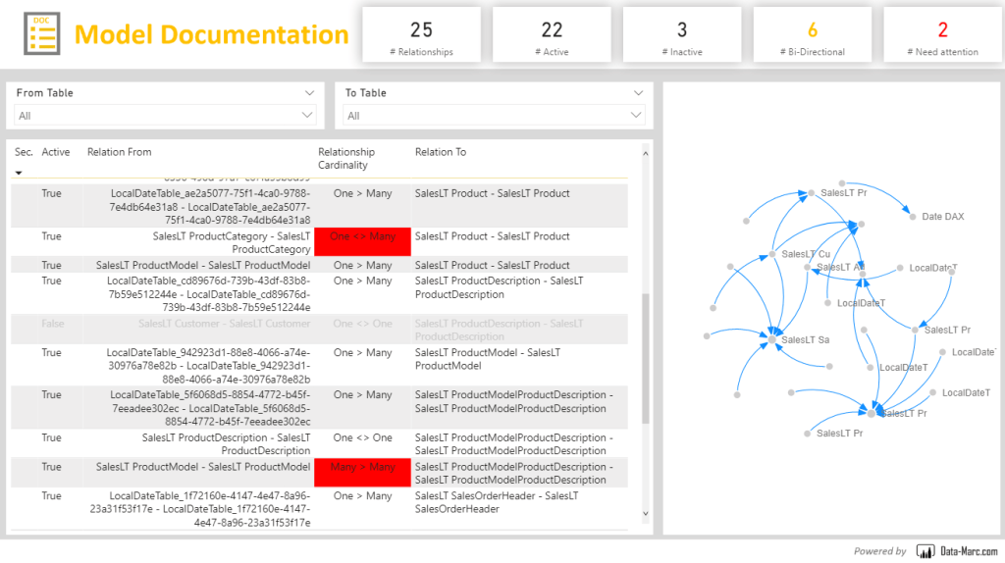Select the Date DAX node in diagram

point(912,217)
